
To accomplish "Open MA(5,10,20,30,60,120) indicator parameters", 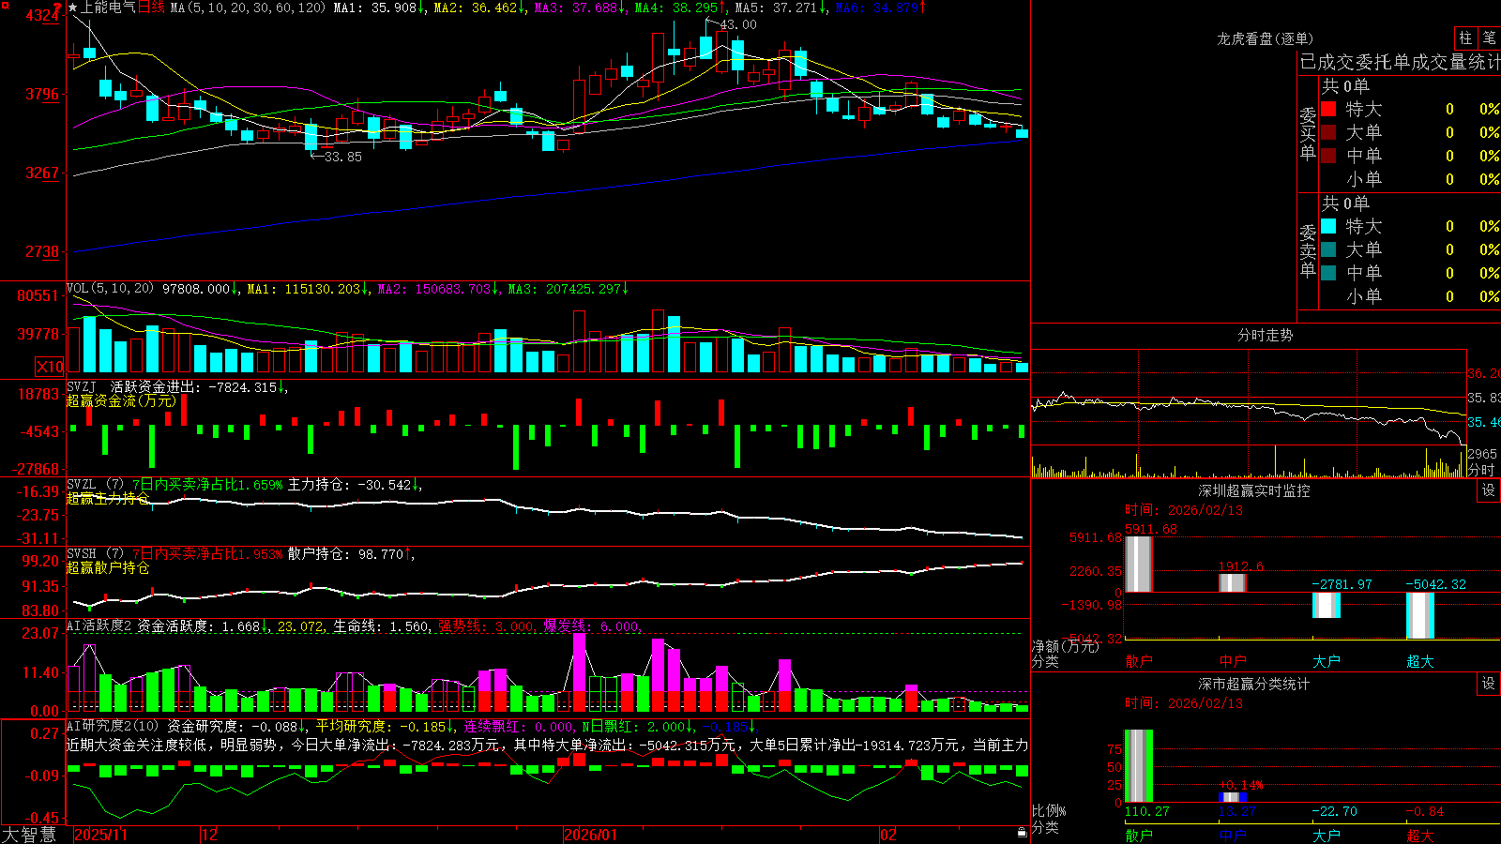I will tap(249, 8).
